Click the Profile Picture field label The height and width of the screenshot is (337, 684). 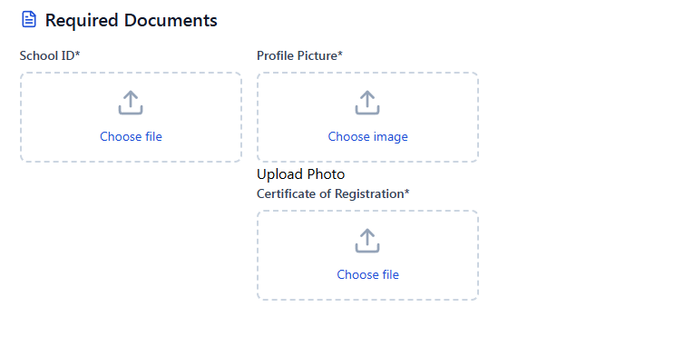(299, 56)
